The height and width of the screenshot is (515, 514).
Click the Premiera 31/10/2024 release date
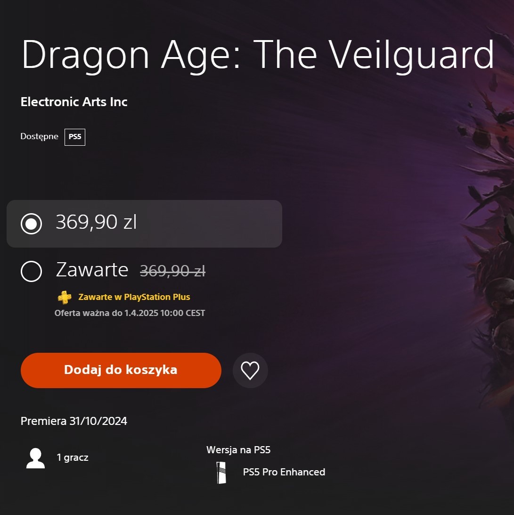[x=74, y=421]
